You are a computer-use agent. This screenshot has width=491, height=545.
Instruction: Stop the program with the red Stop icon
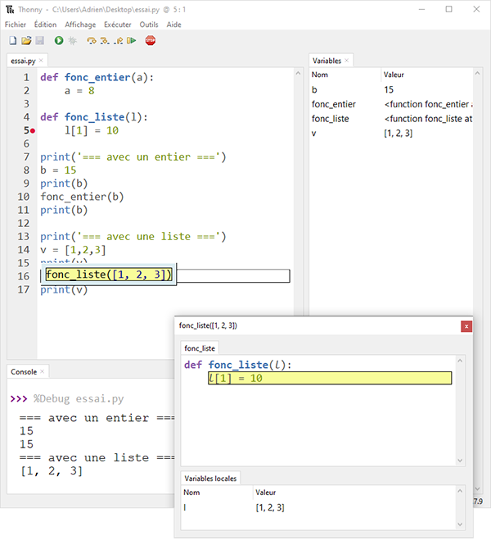click(150, 40)
